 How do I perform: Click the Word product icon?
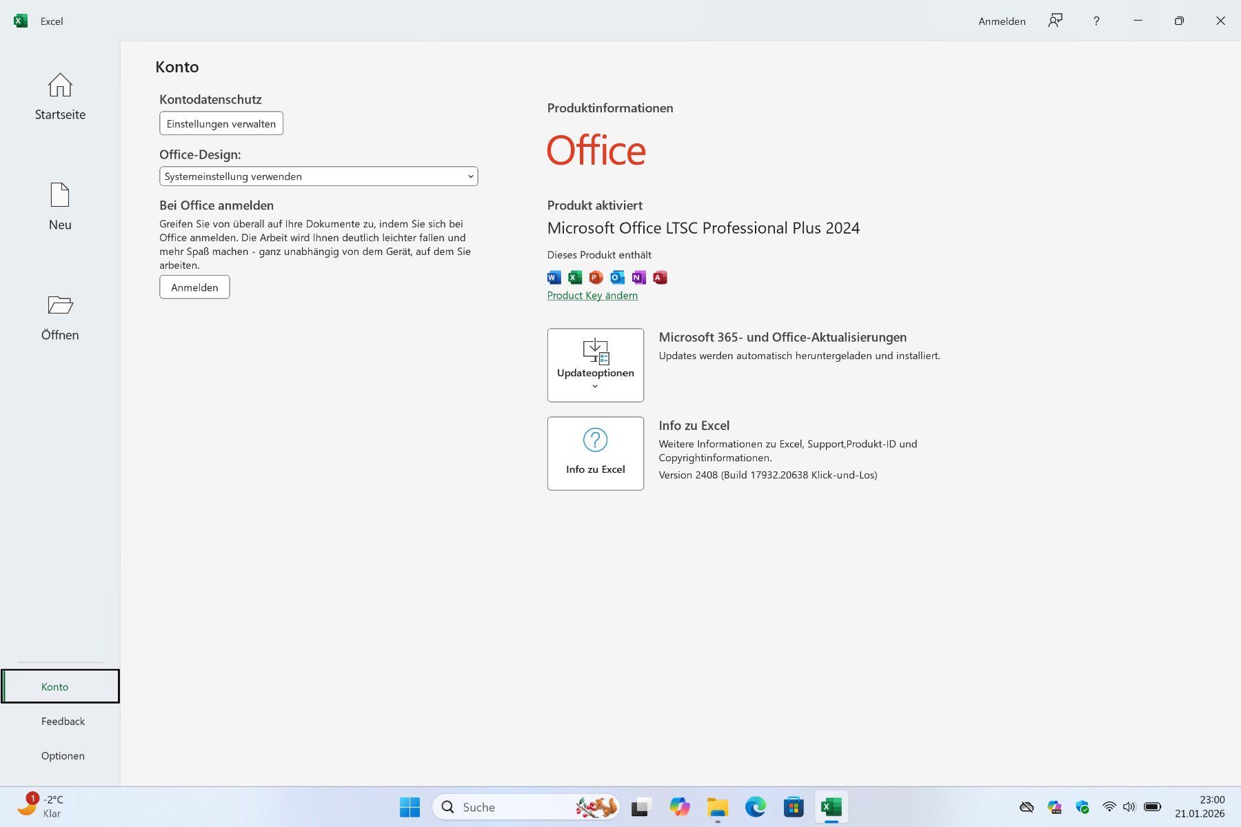(554, 277)
